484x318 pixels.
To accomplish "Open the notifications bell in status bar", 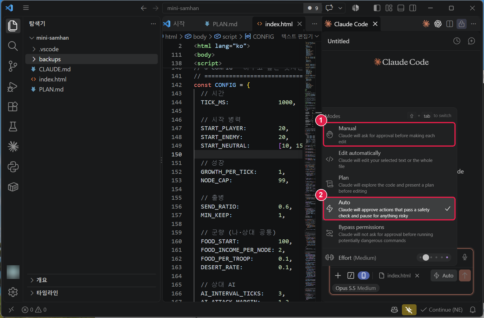I will (472, 310).
